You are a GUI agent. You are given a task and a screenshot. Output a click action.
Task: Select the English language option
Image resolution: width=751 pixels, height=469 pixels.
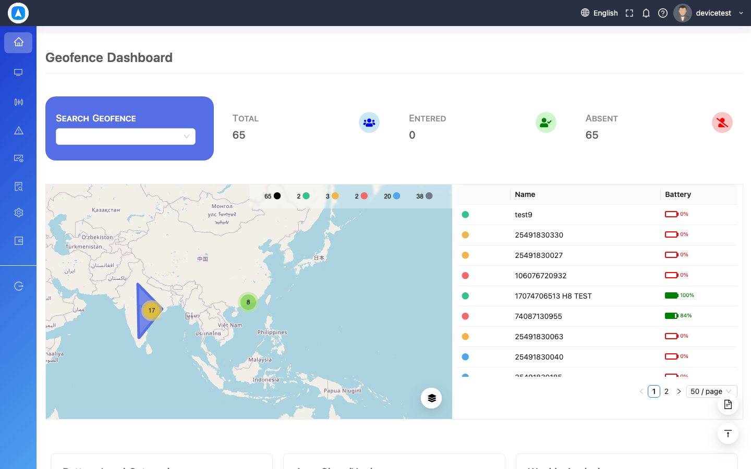(x=605, y=13)
